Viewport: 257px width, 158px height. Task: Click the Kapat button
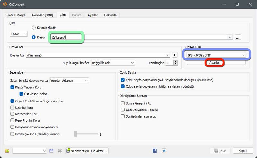243,151
